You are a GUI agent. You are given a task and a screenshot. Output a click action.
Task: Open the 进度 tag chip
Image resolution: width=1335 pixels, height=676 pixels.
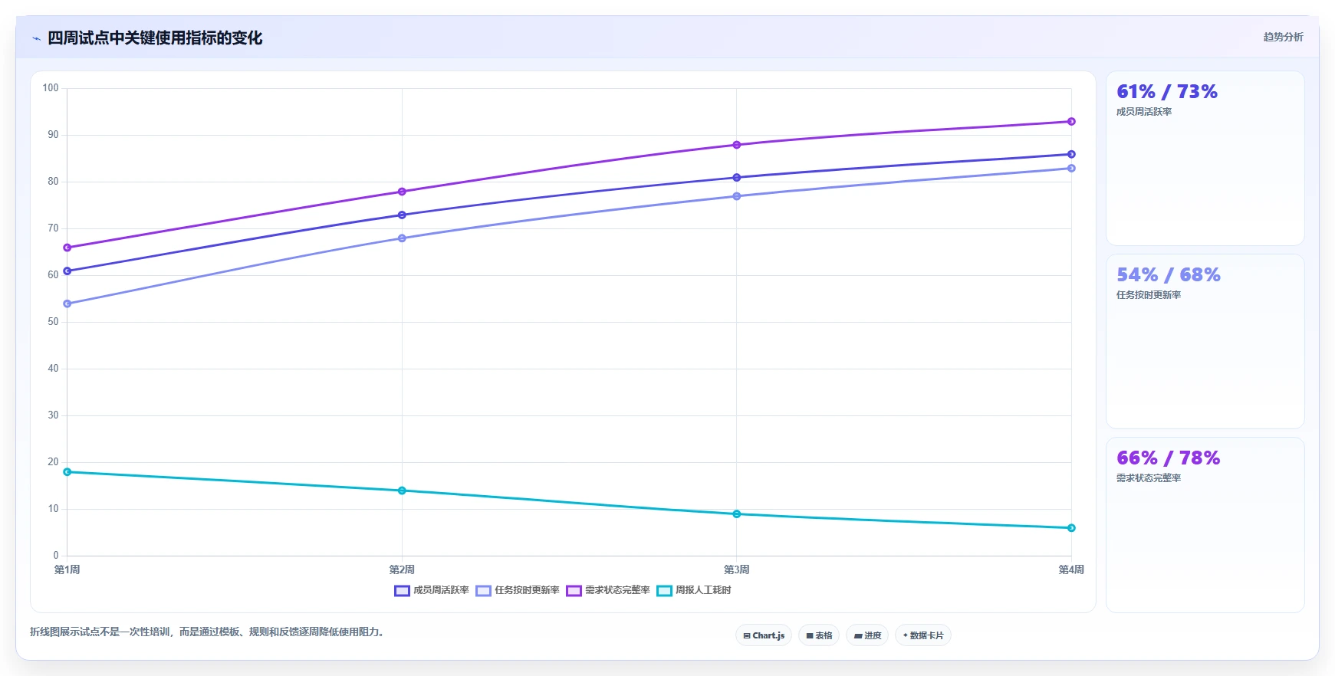click(867, 635)
